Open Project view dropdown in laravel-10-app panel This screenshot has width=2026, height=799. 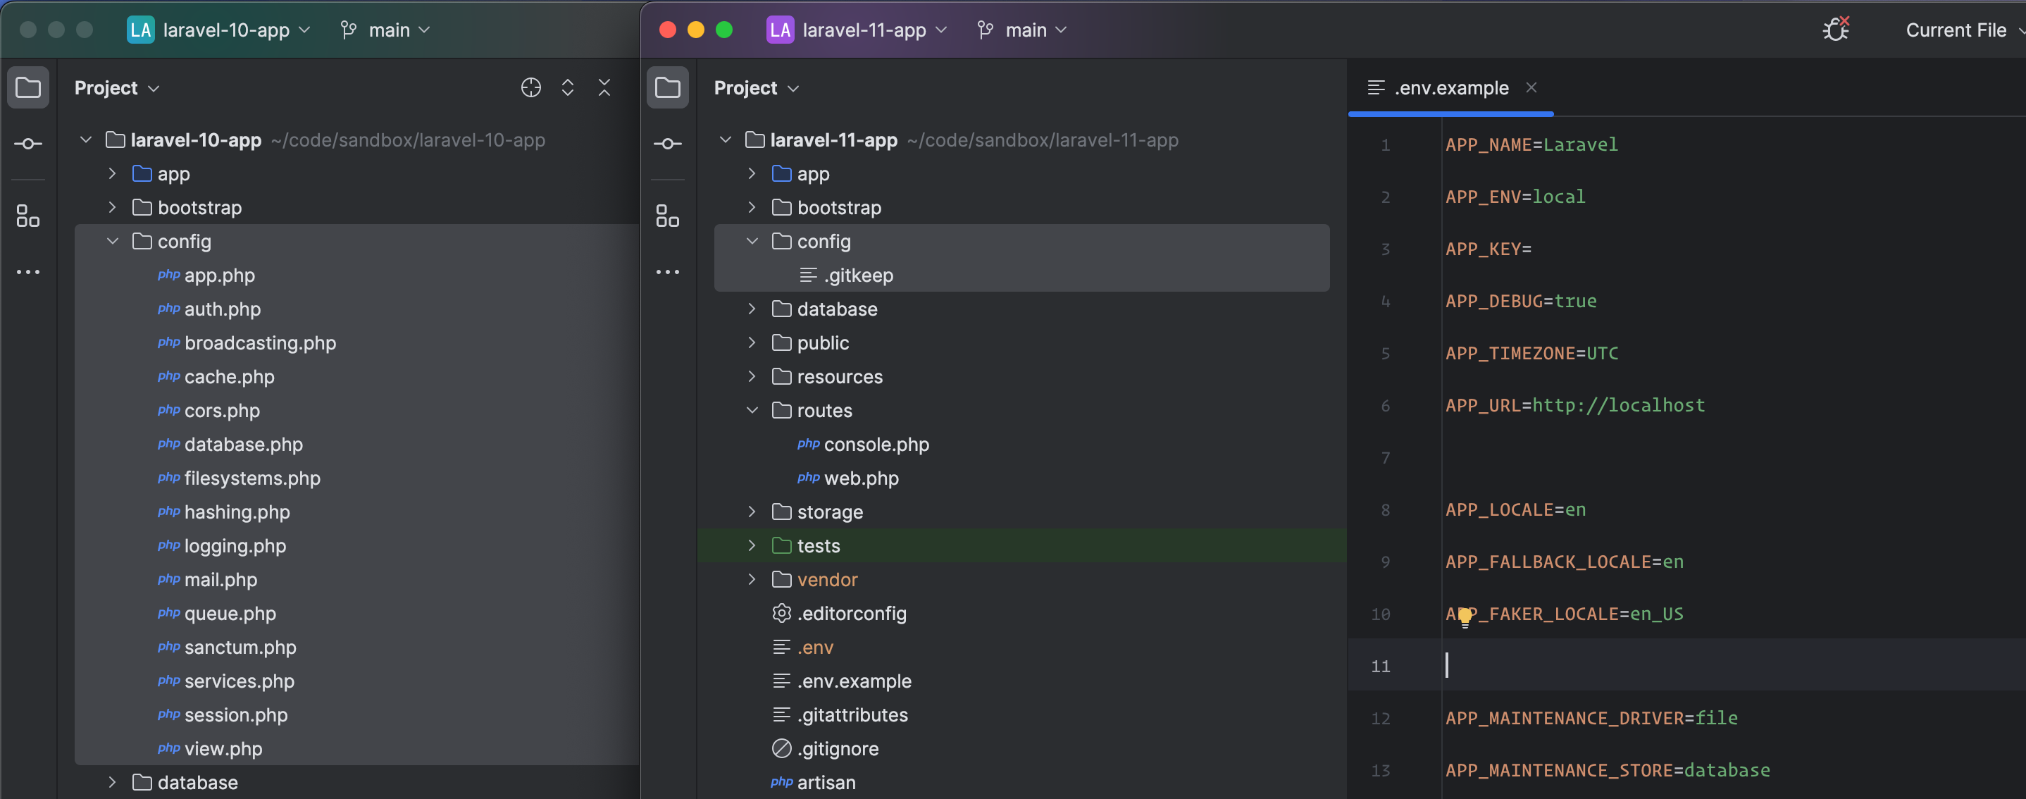[117, 88]
